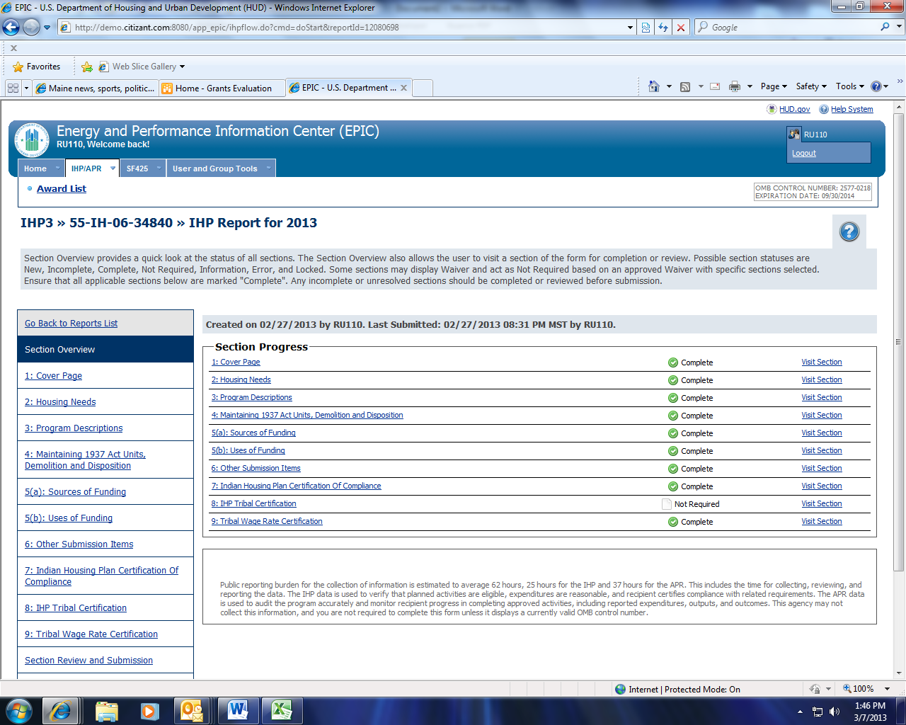Open the Favorites star button
This screenshot has height=725, width=906.
click(x=37, y=67)
